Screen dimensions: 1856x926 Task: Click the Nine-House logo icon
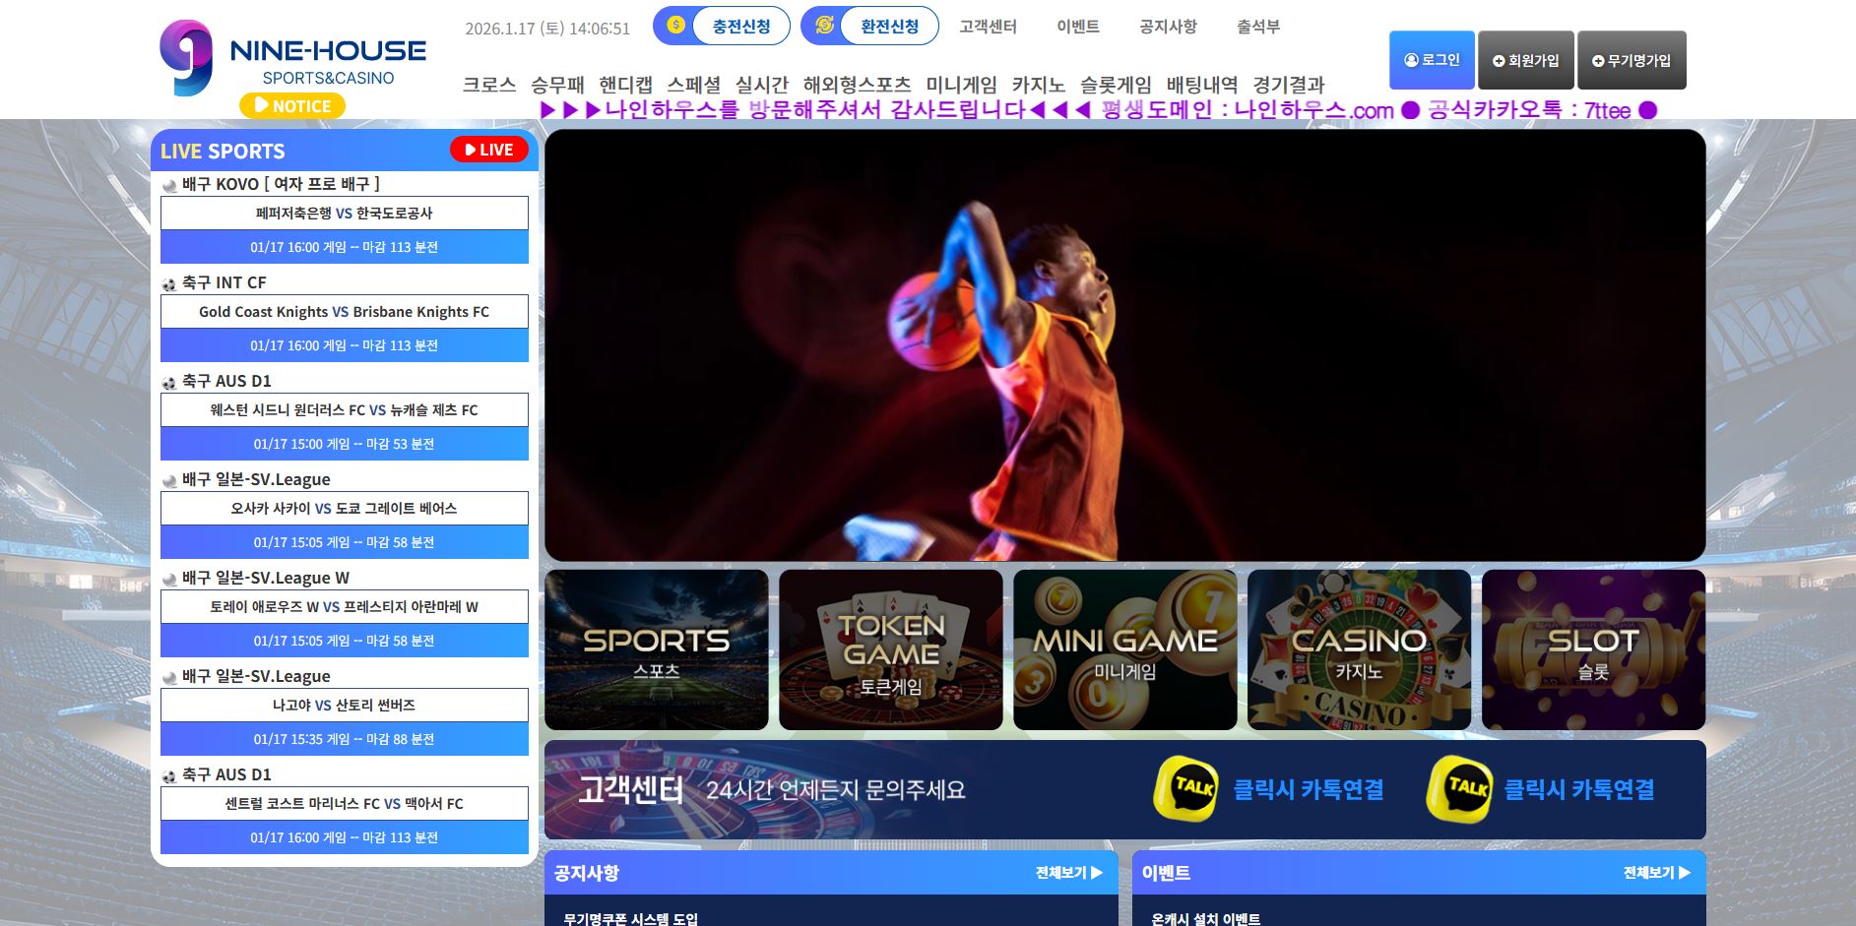click(186, 58)
